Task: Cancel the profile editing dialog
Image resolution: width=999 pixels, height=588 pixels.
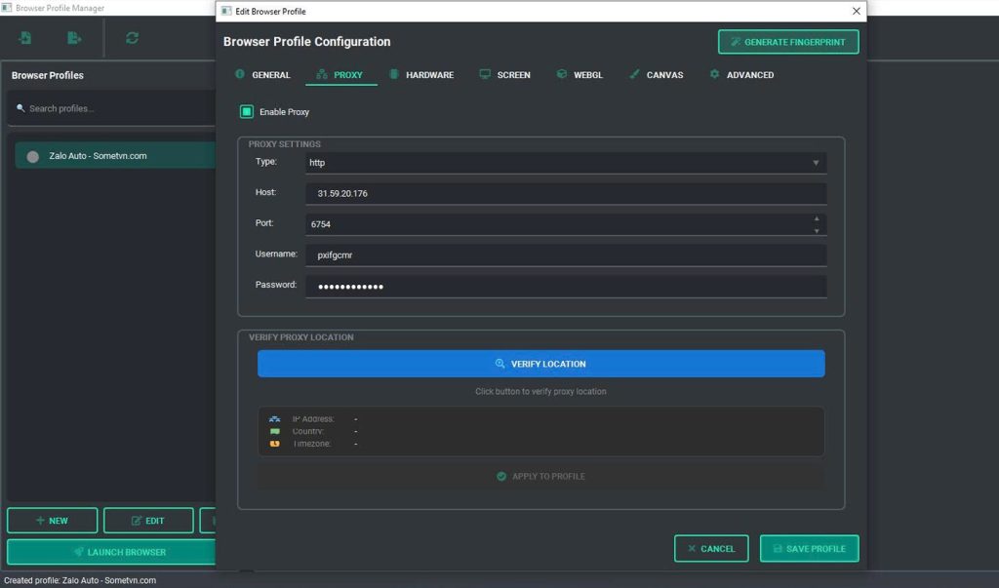Action: [x=710, y=548]
